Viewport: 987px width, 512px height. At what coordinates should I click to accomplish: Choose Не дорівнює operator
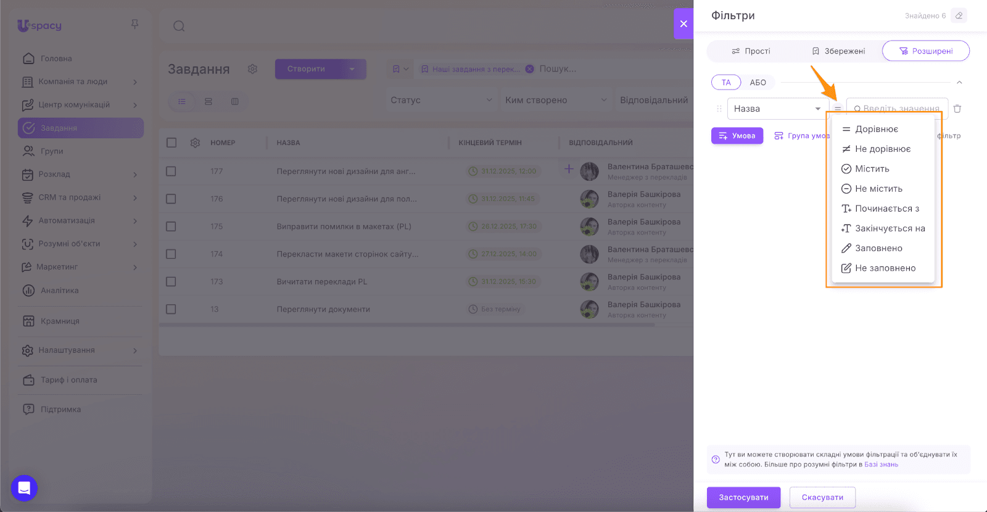coord(883,149)
